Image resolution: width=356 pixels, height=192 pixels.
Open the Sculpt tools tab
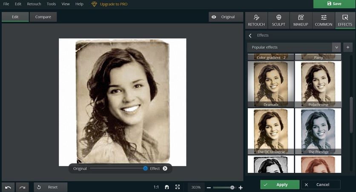[278, 20]
